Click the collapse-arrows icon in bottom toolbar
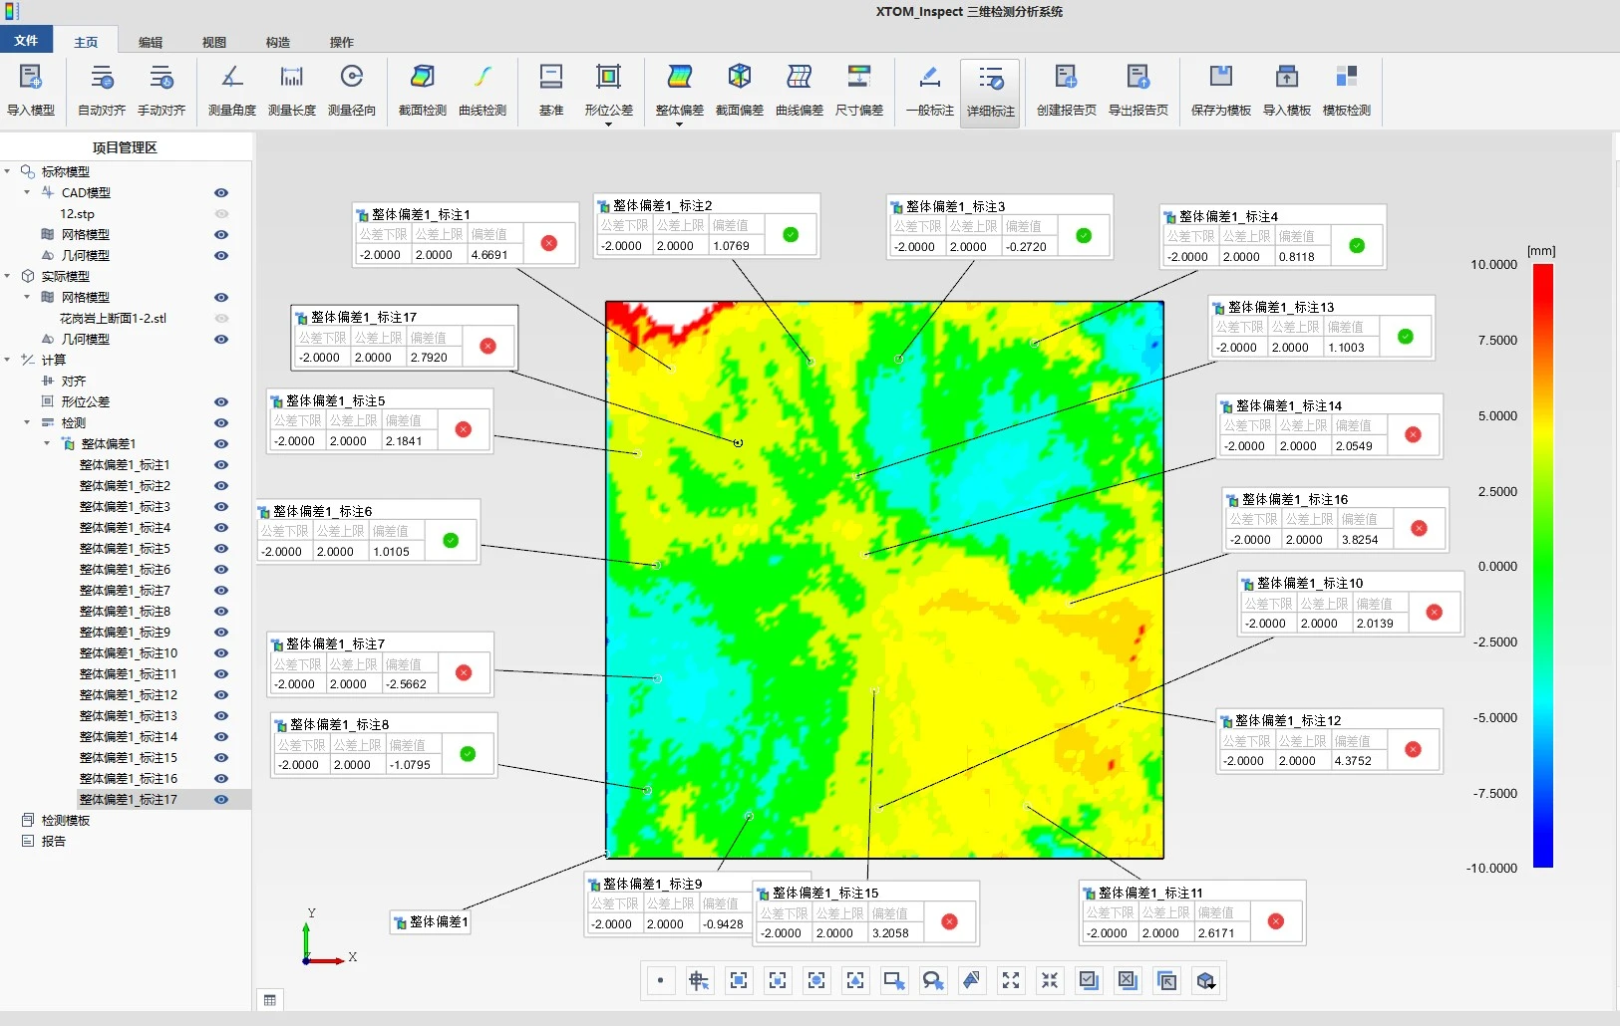This screenshot has height=1026, width=1620. point(1050,981)
